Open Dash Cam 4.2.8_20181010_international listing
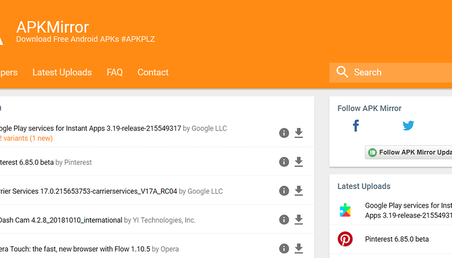Image resolution: width=452 pixels, height=258 pixels. 61,220
